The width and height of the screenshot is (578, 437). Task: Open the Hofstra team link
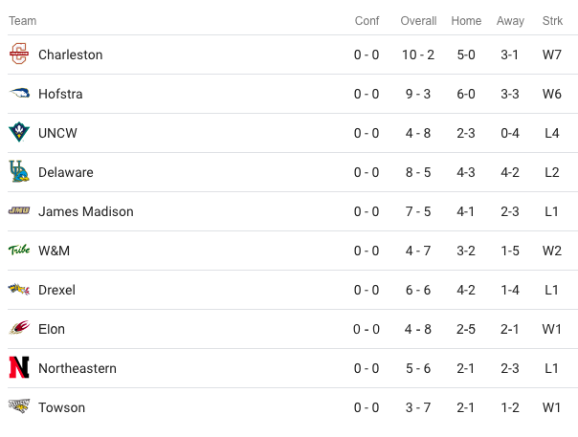click(x=61, y=94)
